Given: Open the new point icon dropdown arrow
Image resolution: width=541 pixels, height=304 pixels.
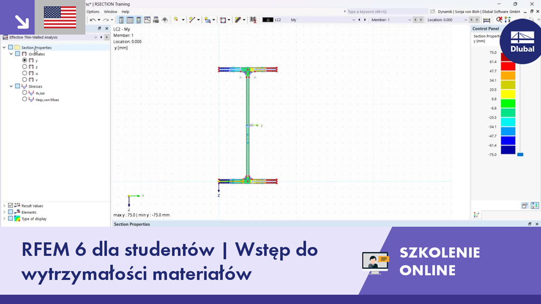Looking at the screenshot, I should [183, 20].
